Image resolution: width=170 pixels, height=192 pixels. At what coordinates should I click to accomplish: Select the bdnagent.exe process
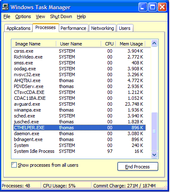pyautogui.click(x=79, y=139)
